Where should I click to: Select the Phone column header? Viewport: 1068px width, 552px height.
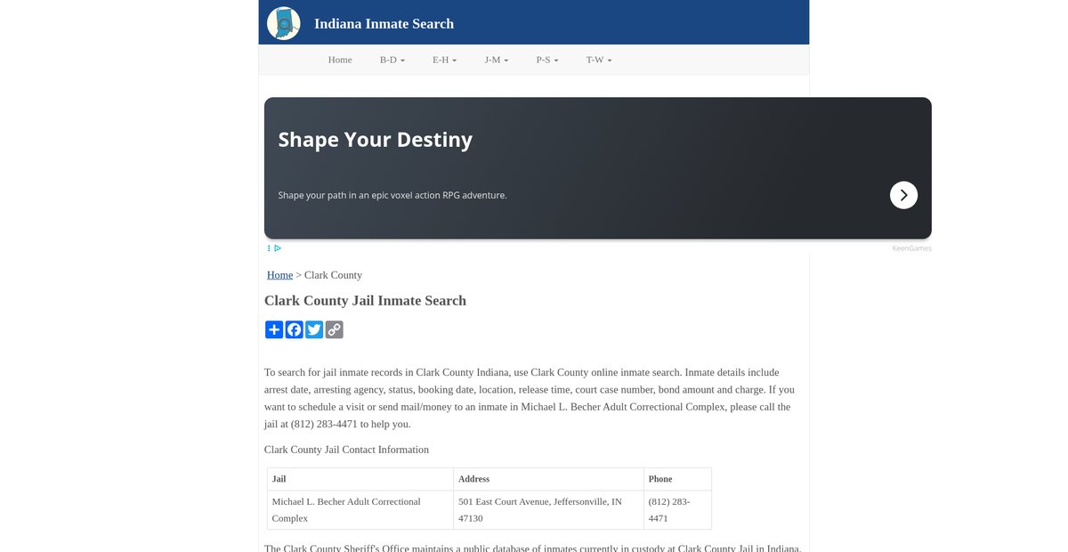coord(677,479)
